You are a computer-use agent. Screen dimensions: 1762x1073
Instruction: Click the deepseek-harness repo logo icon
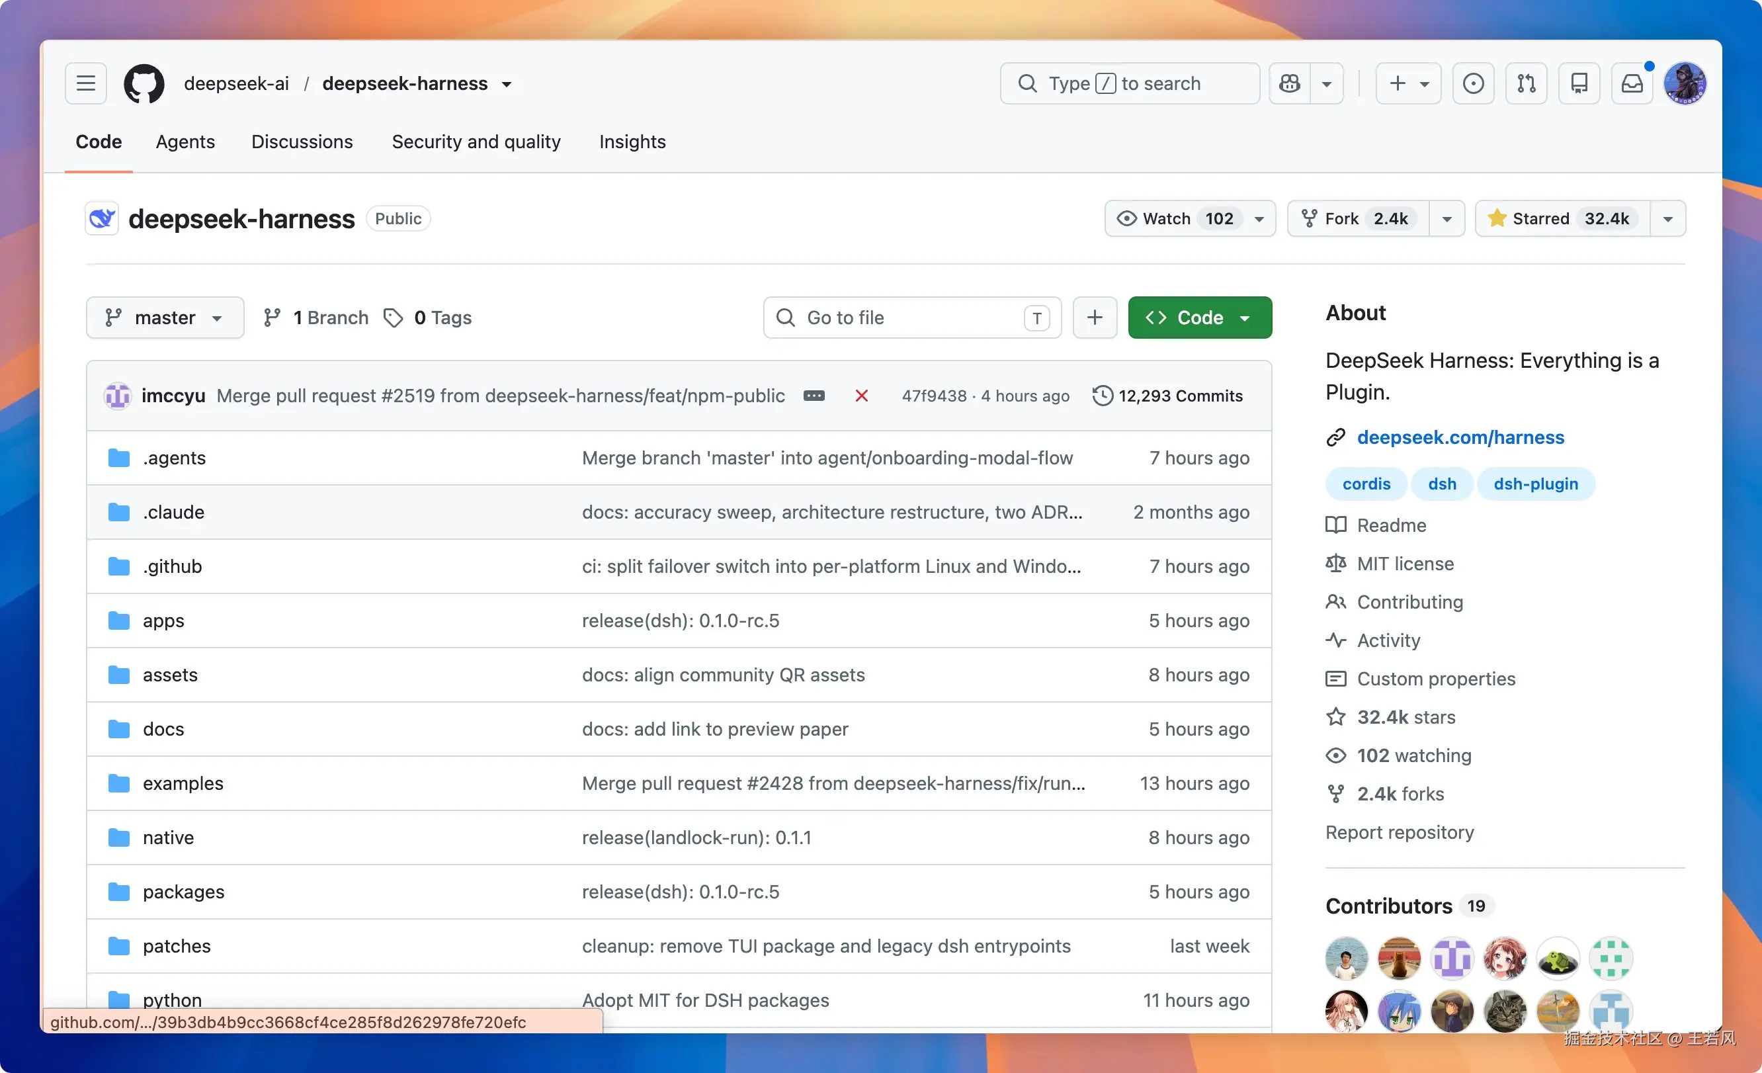pos(102,218)
